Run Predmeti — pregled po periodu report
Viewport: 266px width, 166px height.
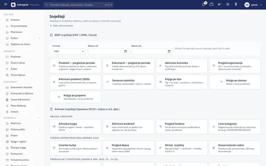pos(75,66)
